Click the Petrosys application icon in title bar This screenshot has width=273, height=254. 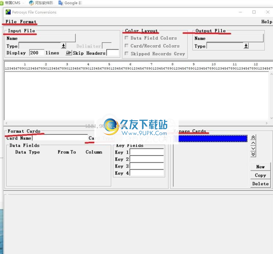point(8,12)
